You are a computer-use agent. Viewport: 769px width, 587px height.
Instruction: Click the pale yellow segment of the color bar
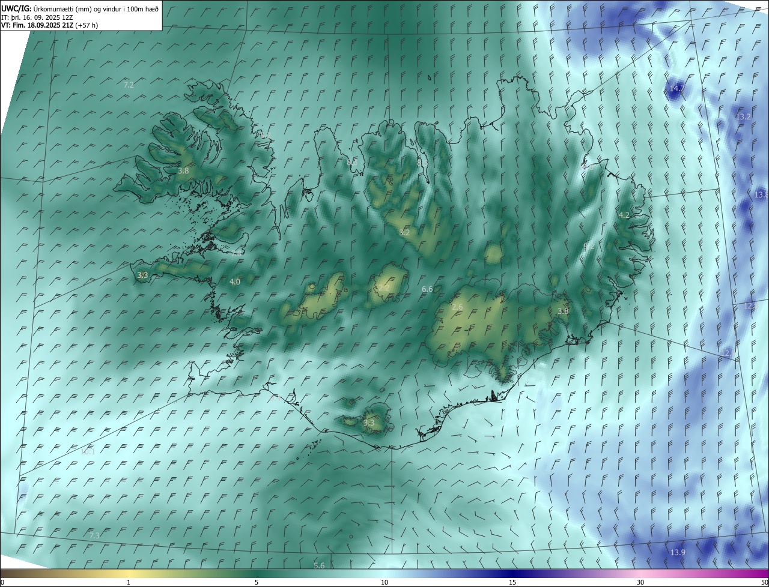tap(129, 574)
